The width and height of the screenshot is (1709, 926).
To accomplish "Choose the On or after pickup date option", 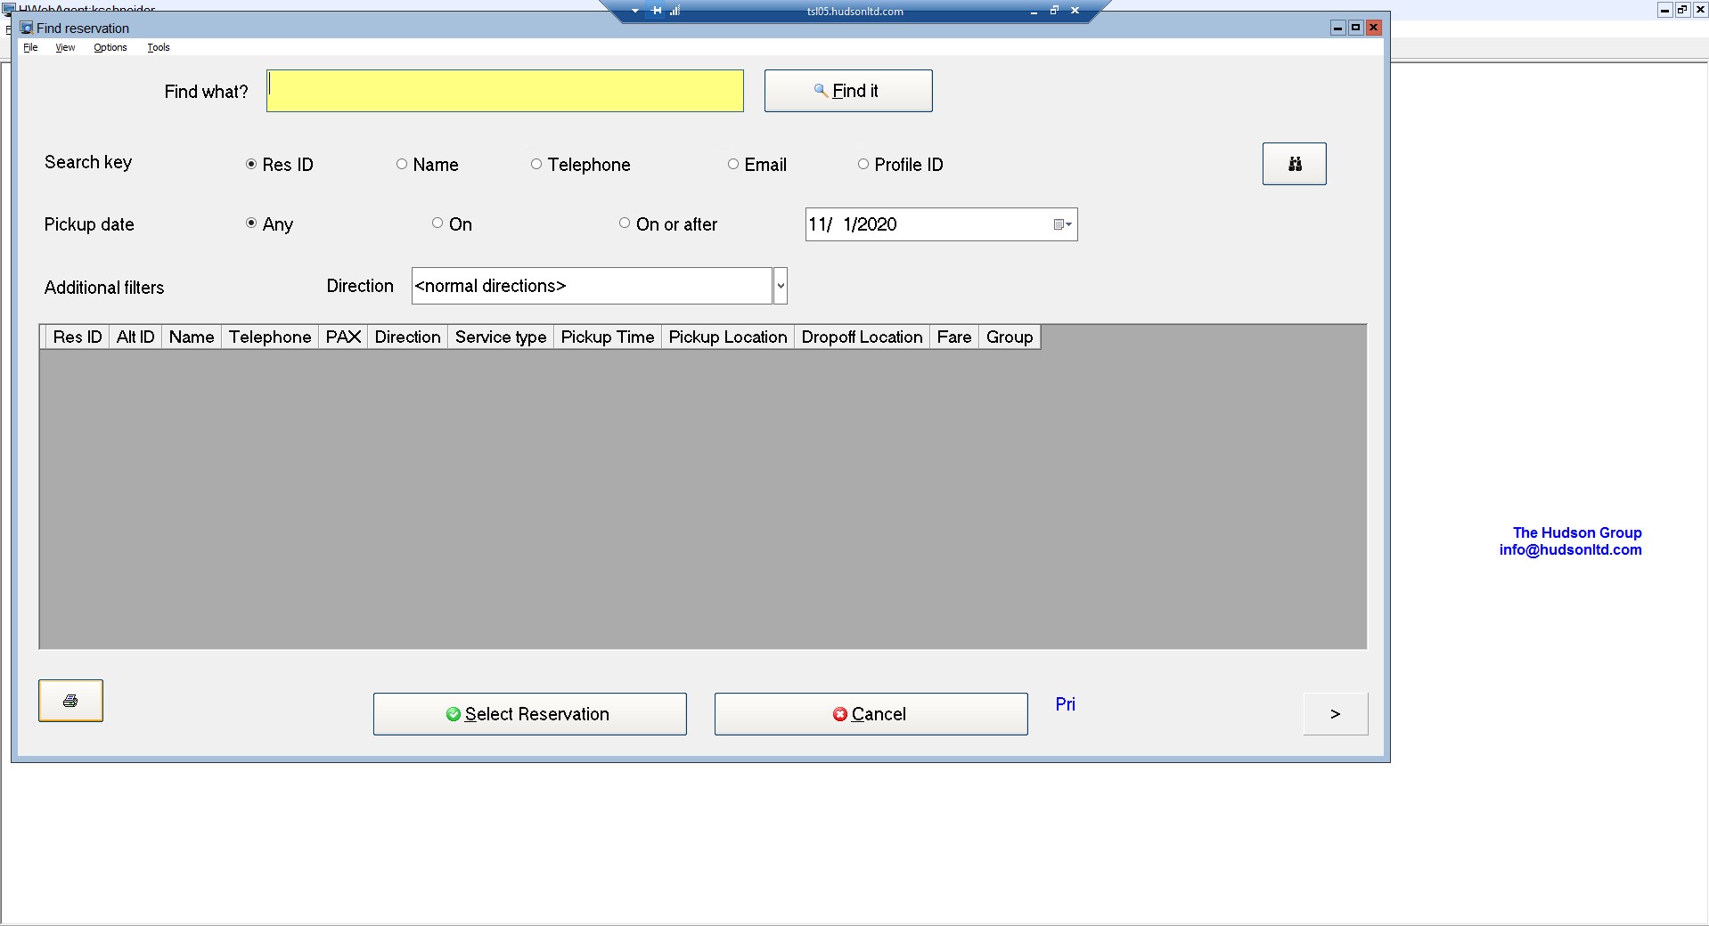I will [x=625, y=223].
